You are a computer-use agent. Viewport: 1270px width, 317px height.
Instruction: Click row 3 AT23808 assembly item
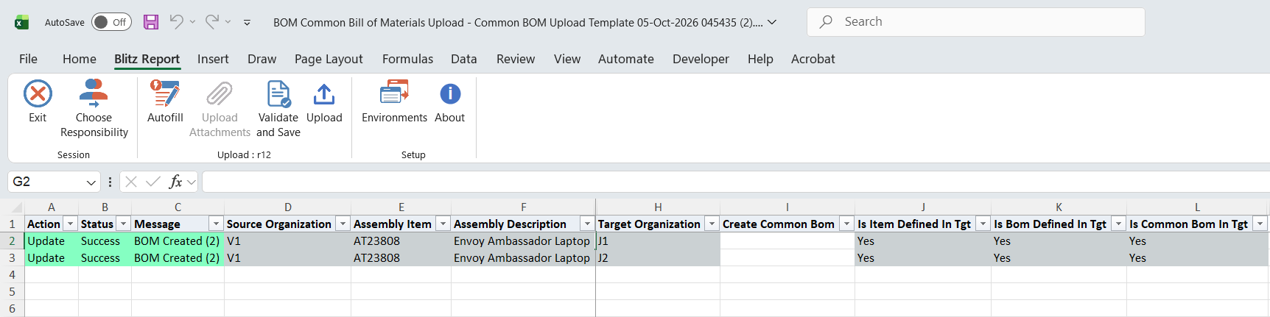[x=401, y=258]
